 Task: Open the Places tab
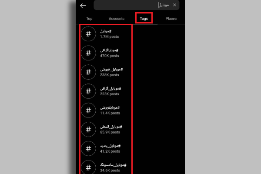[x=171, y=19]
